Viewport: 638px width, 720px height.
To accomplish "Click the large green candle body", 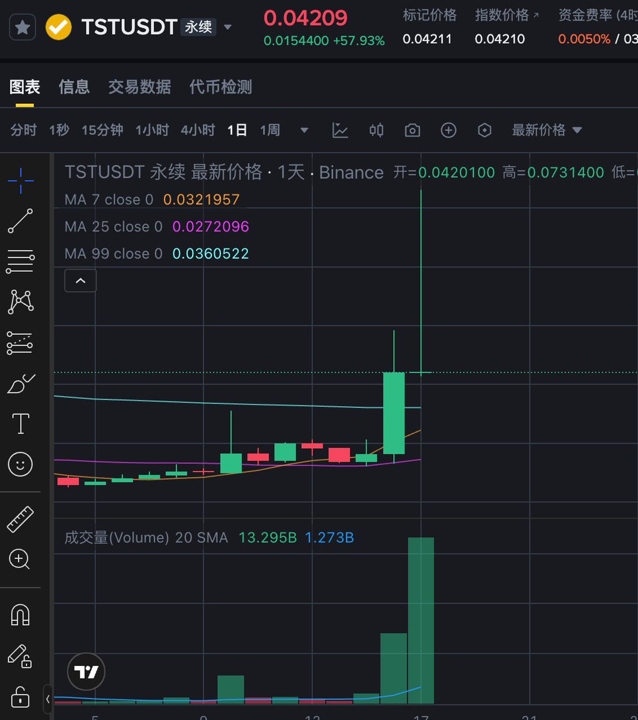I will pos(394,413).
